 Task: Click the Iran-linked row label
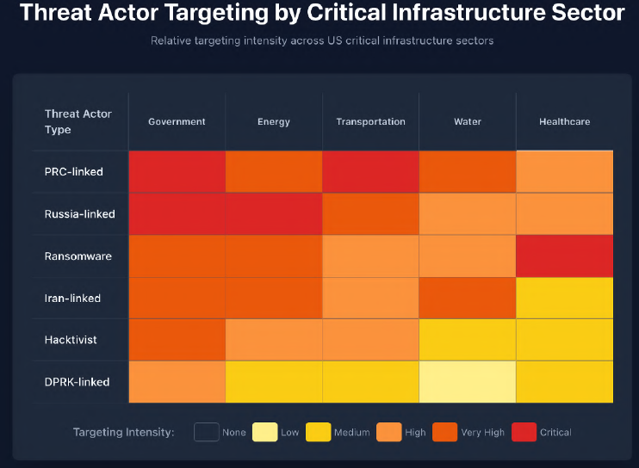point(73,299)
